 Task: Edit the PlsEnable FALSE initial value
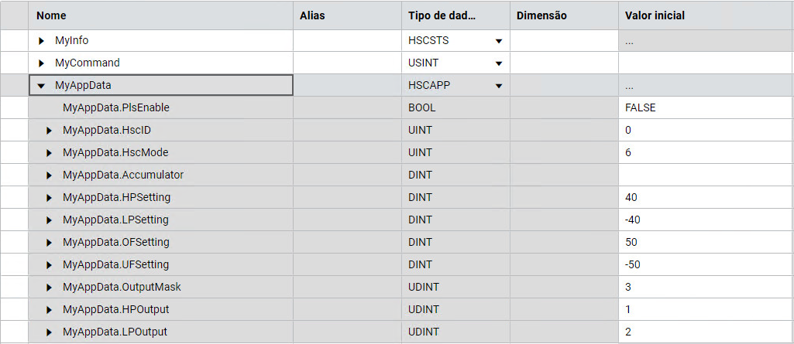pos(640,107)
